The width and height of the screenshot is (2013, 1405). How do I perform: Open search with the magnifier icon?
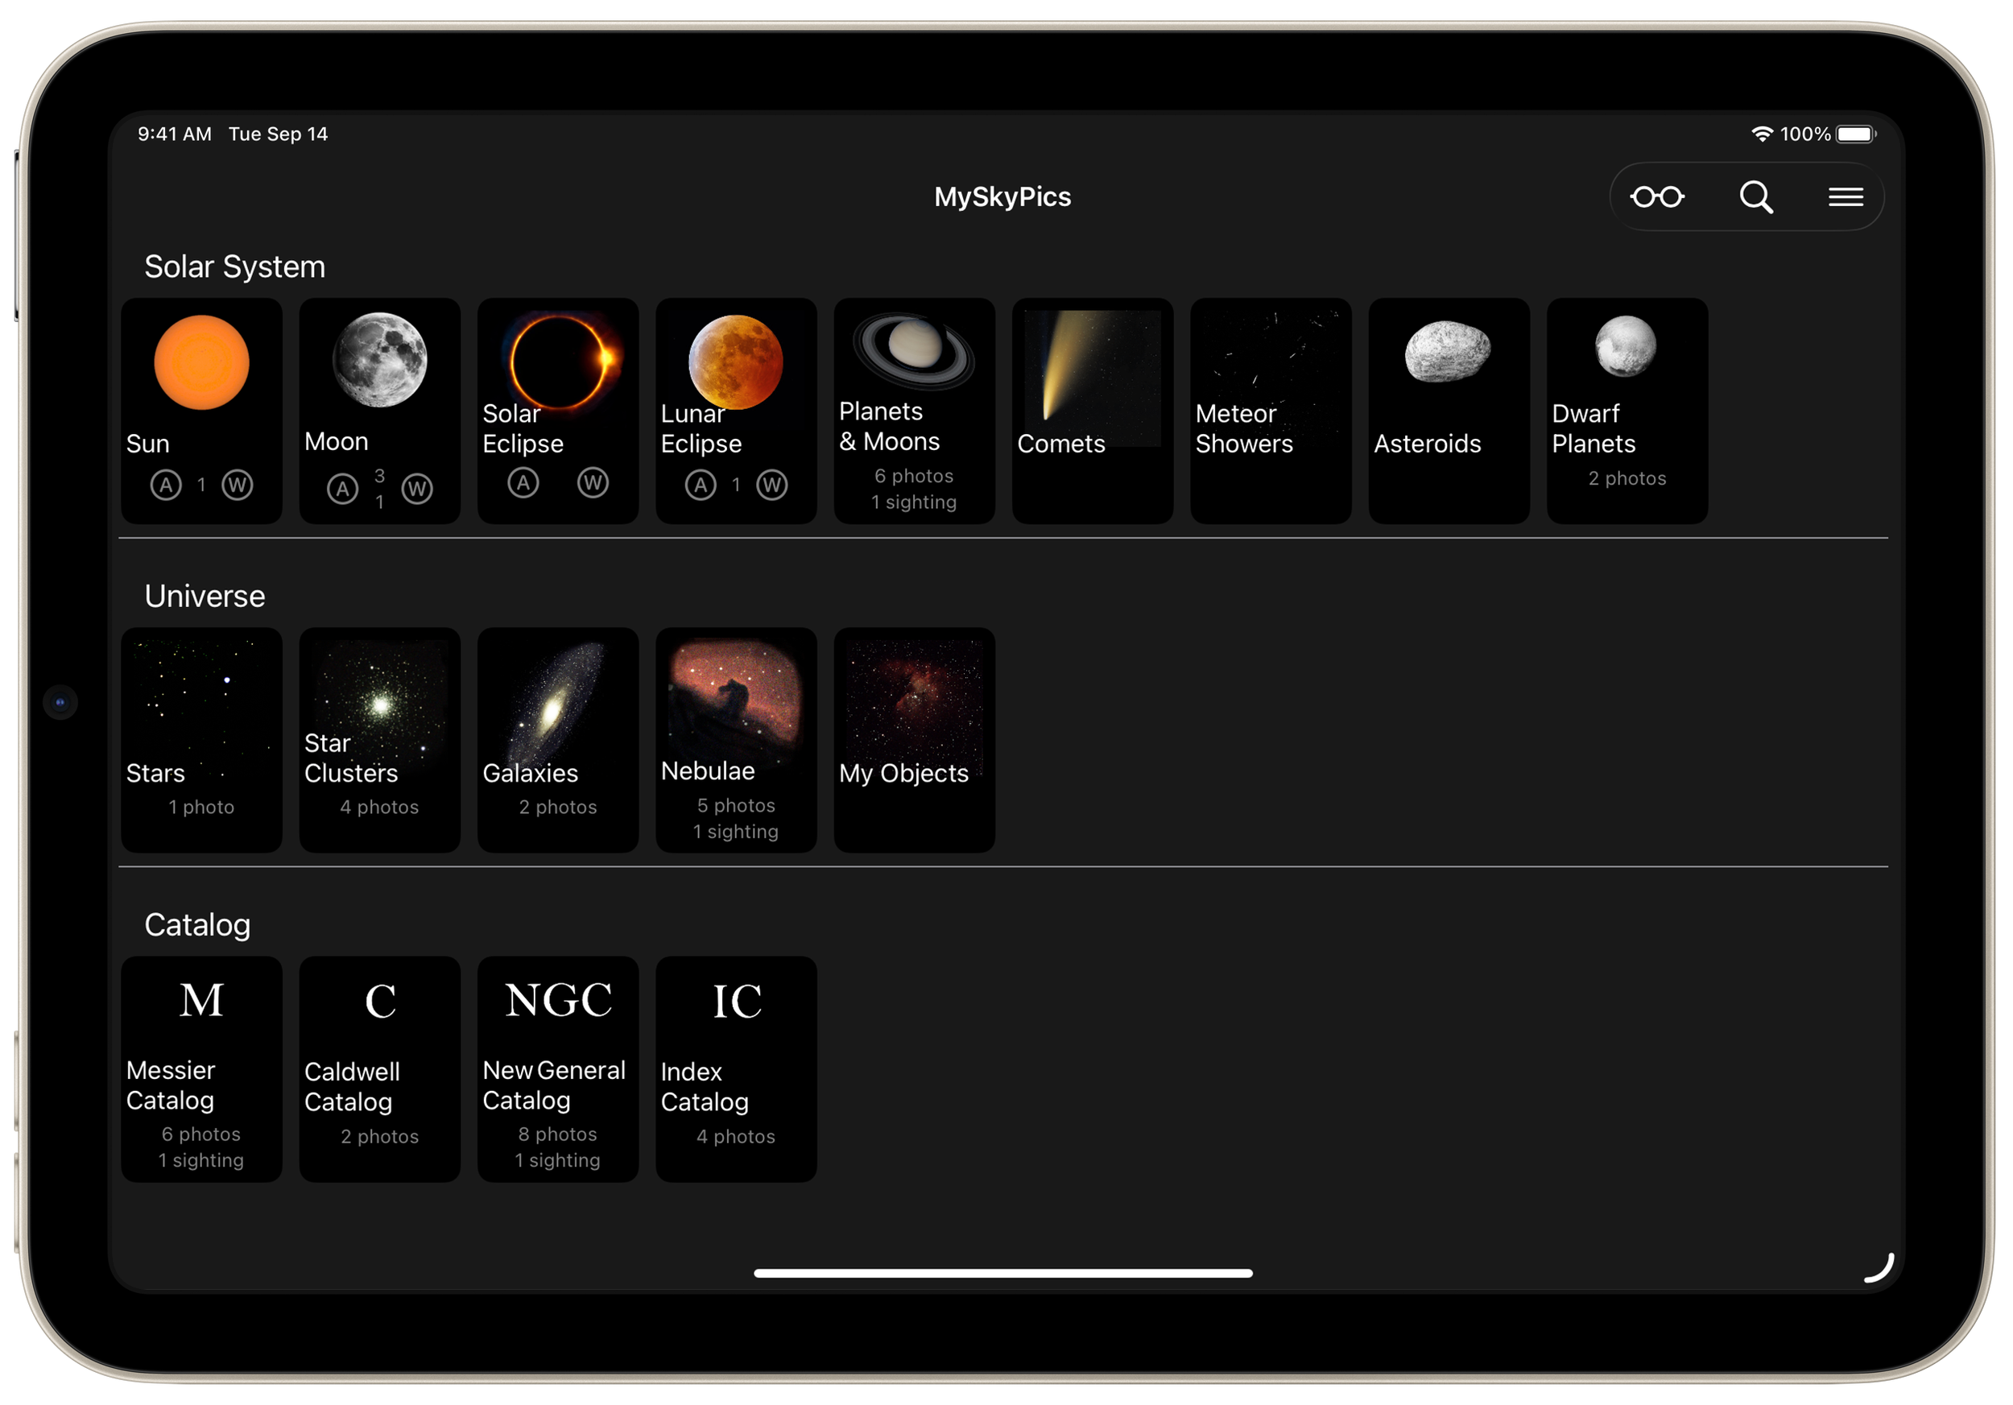[x=1755, y=197]
